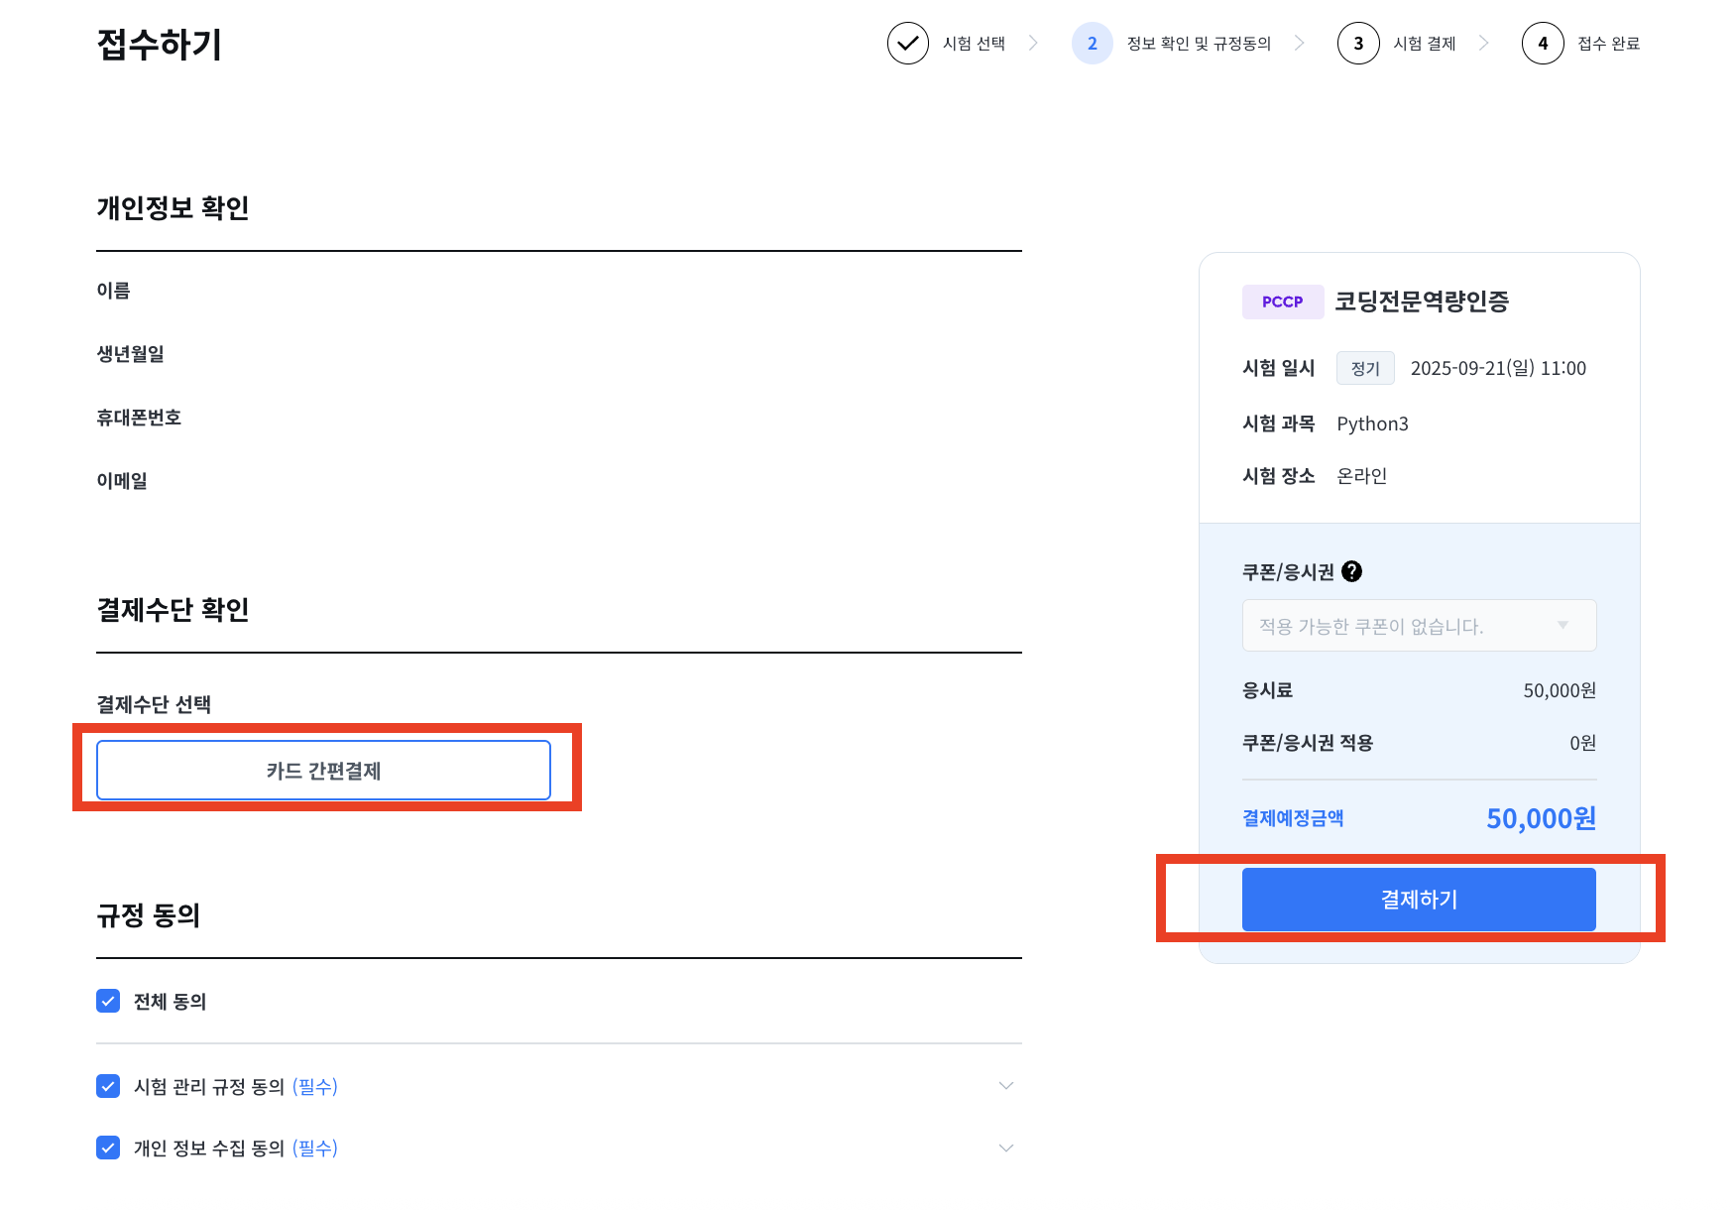This screenshot has height=1210, width=1735.
Task: Go to 시험 선택 step label
Action: 974,44
